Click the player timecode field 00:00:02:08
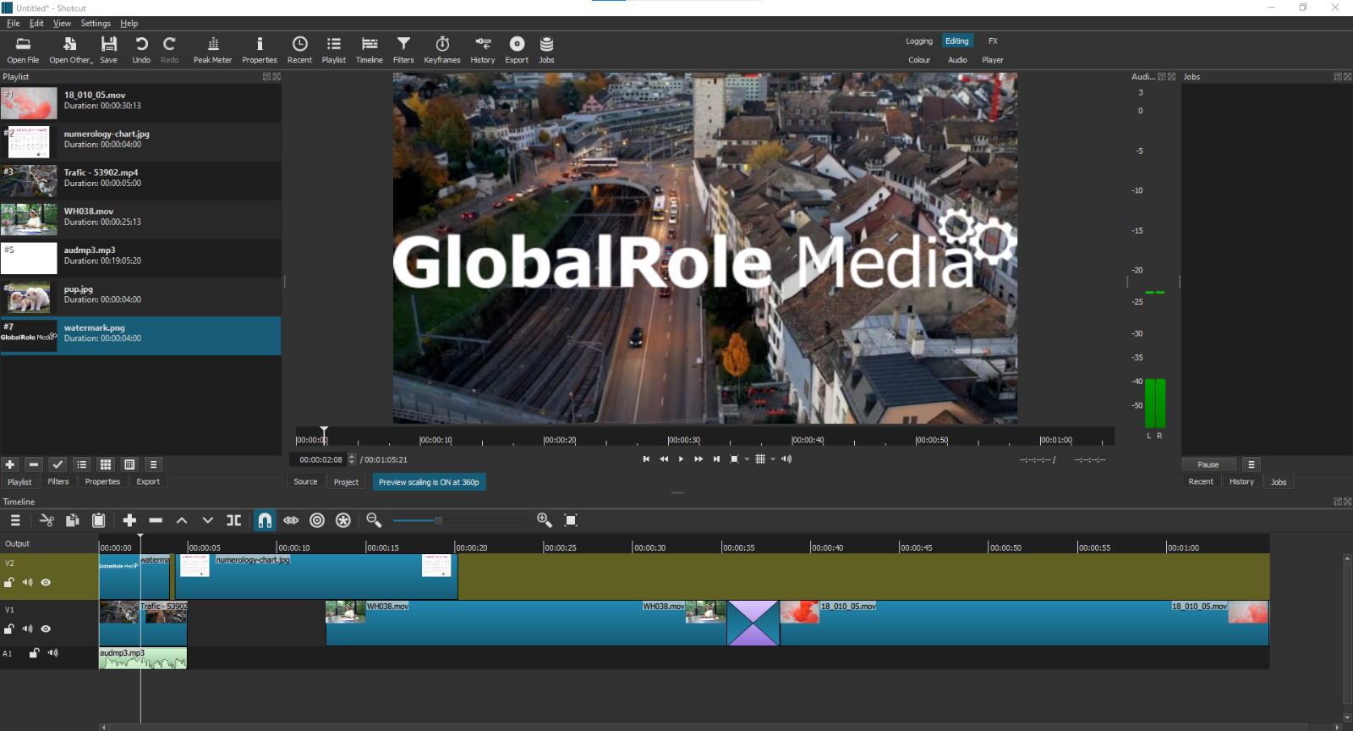This screenshot has height=731, width=1353. point(320,459)
